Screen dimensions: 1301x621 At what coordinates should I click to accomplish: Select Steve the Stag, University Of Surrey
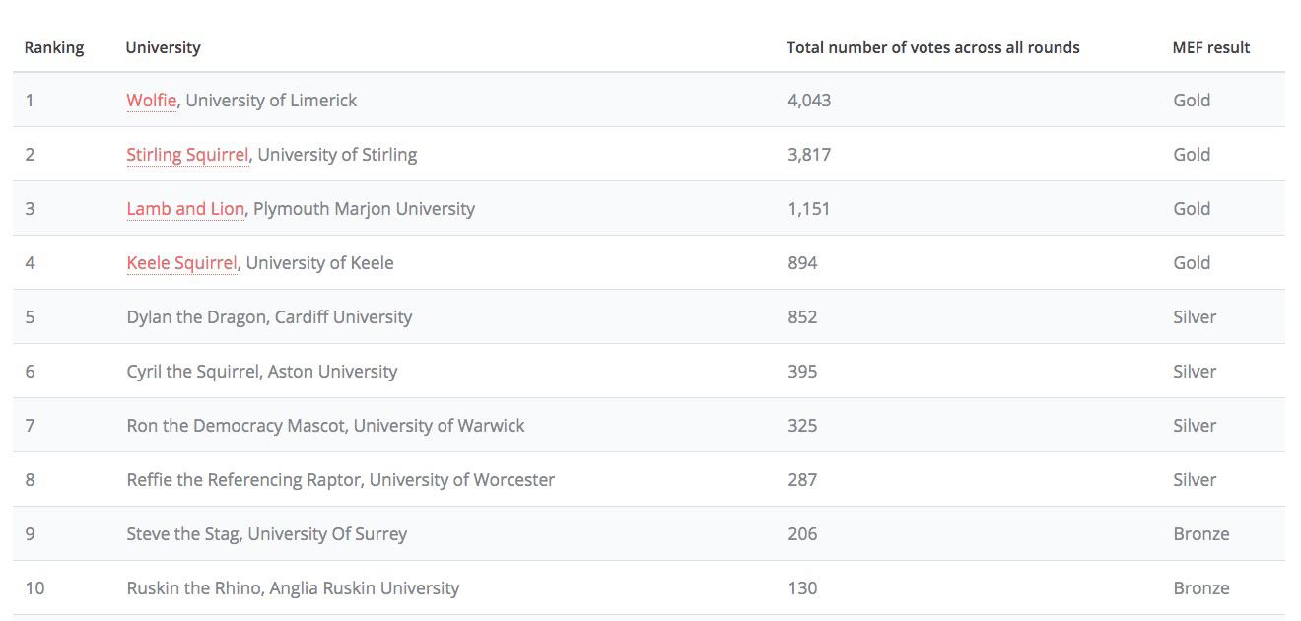pos(266,534)
